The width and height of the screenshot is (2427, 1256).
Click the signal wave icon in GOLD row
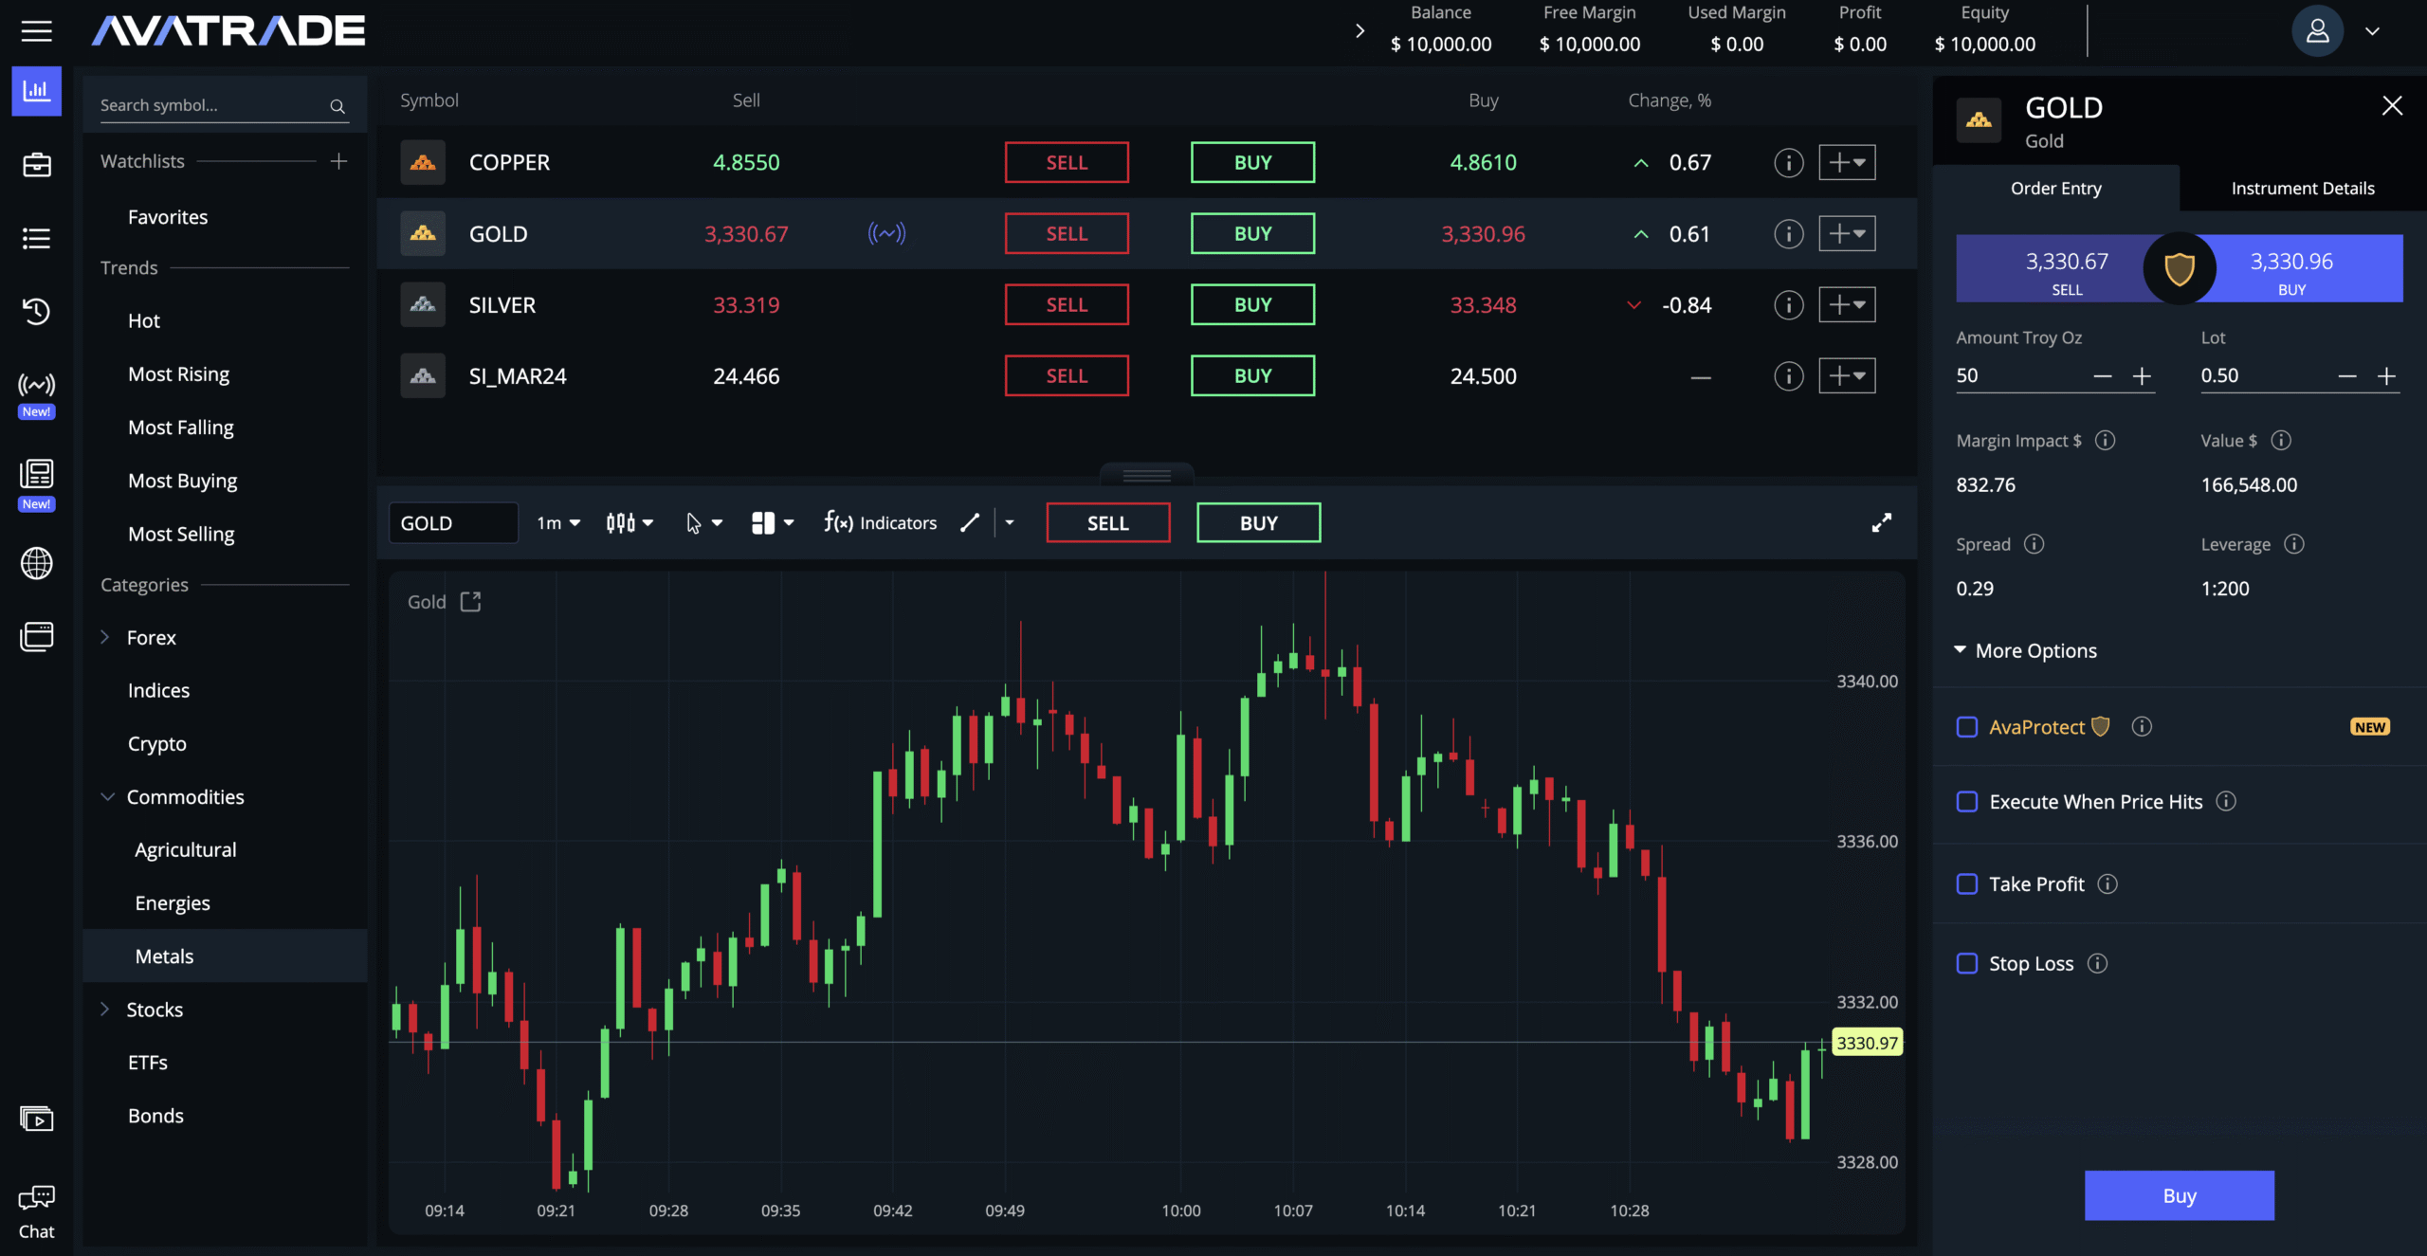click(886, 233)
